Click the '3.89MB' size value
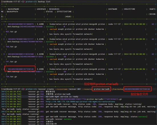This screenshot has height=125, width=157. [40, 69]
